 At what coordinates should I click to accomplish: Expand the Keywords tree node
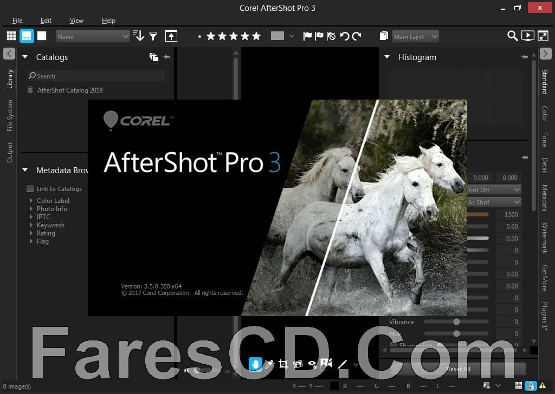31,225
